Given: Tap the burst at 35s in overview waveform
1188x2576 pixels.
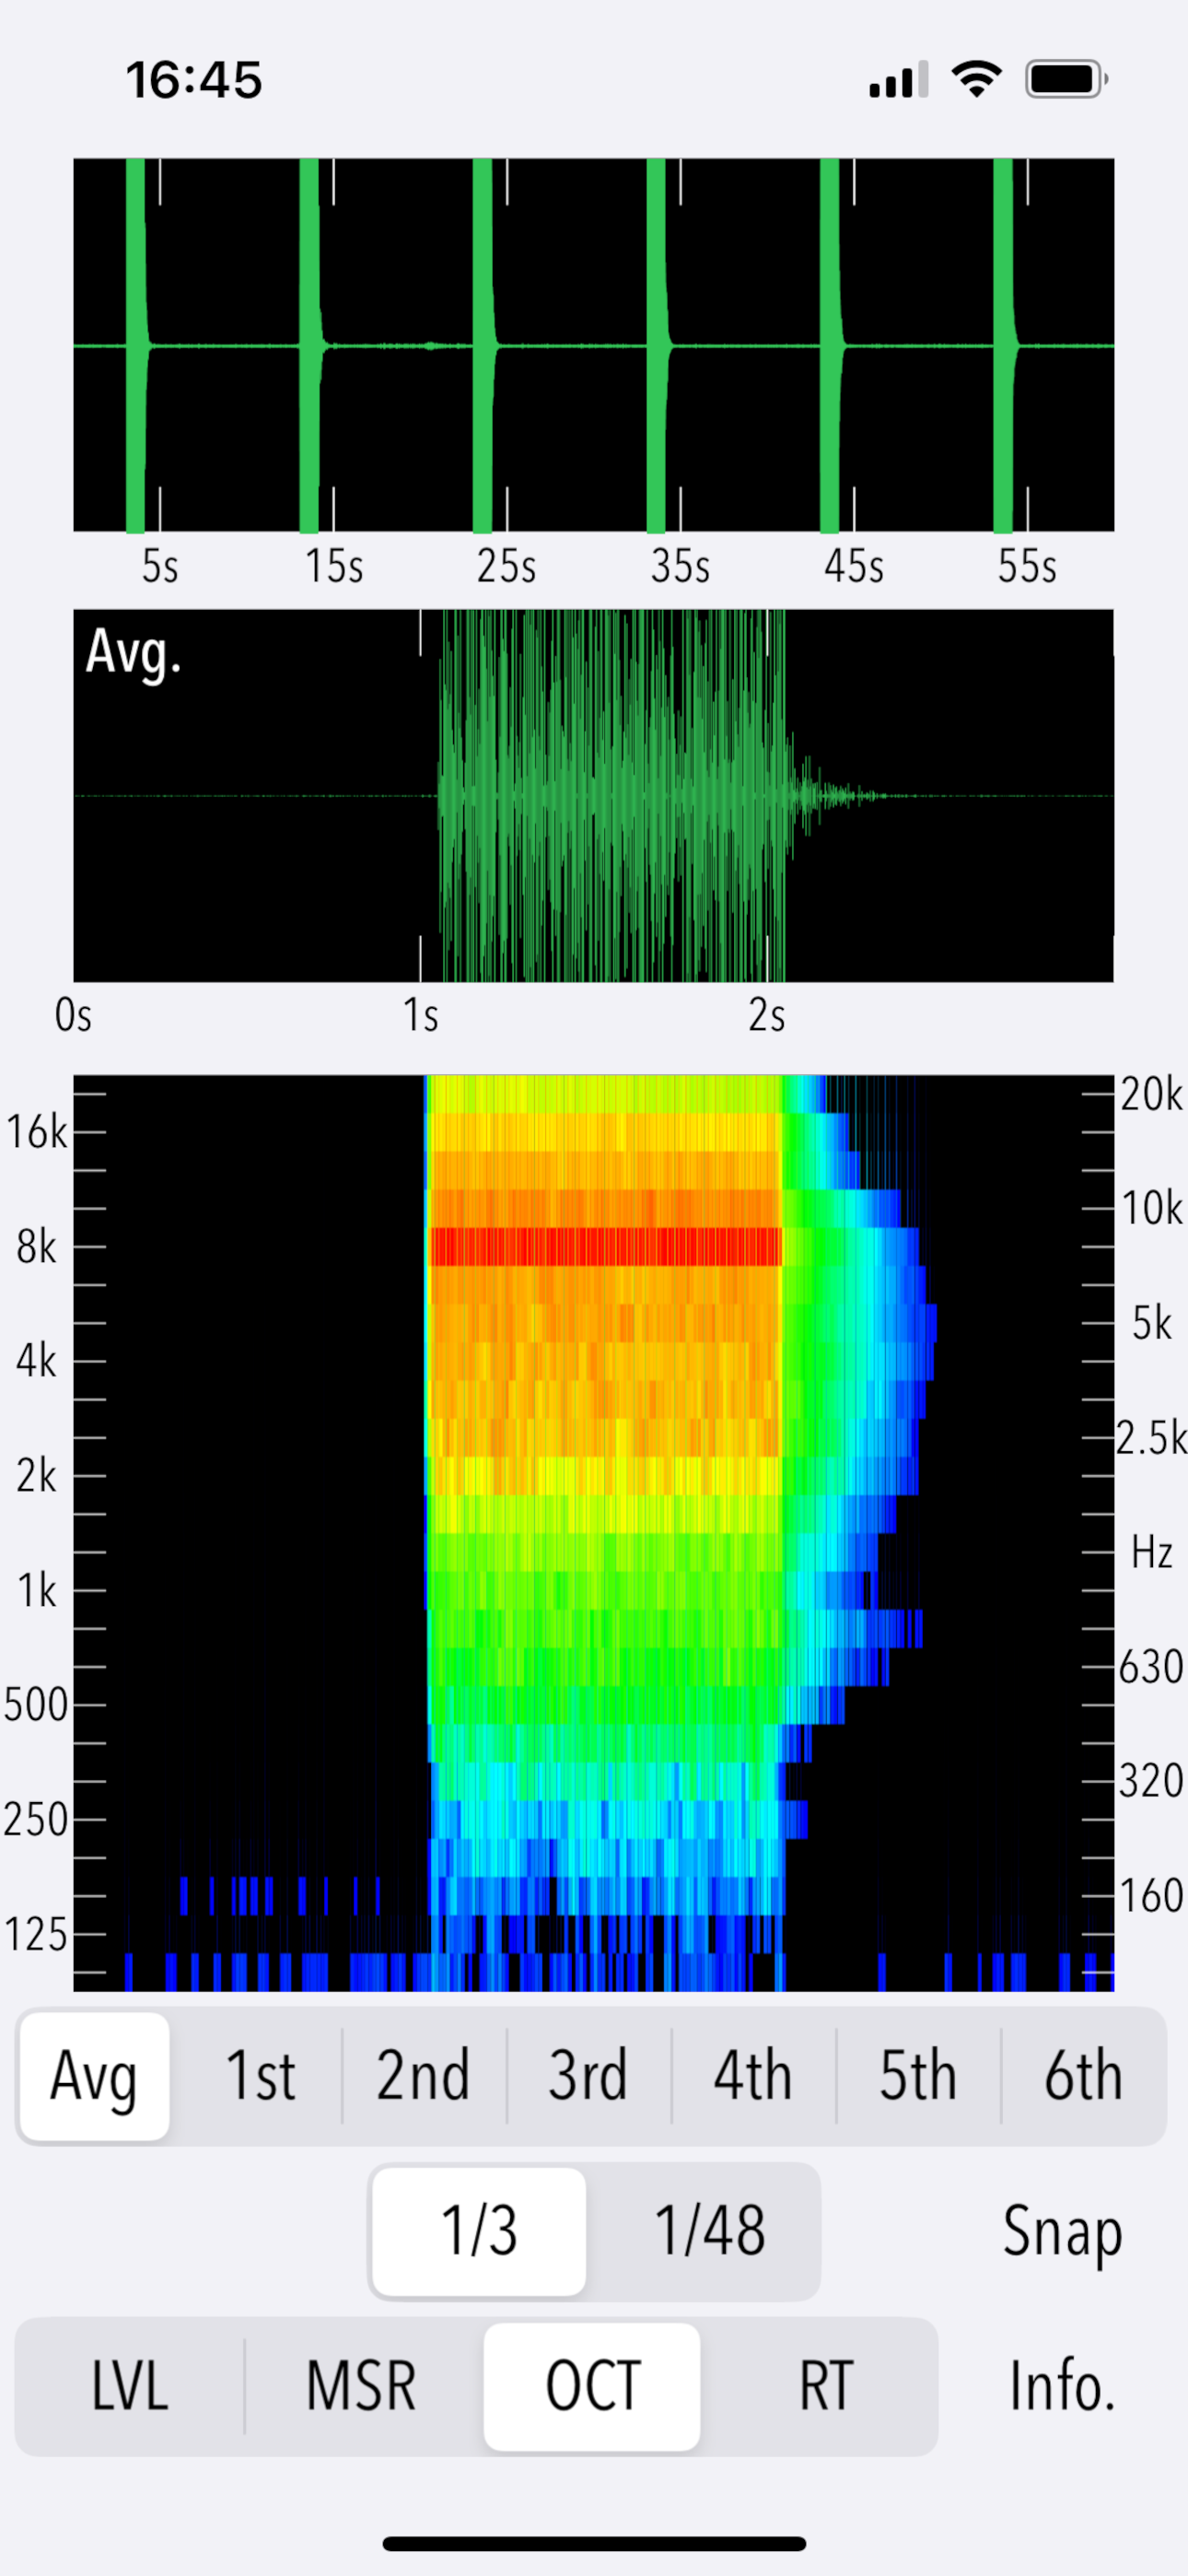Looking at the screenshot, I should pos(656,345).
